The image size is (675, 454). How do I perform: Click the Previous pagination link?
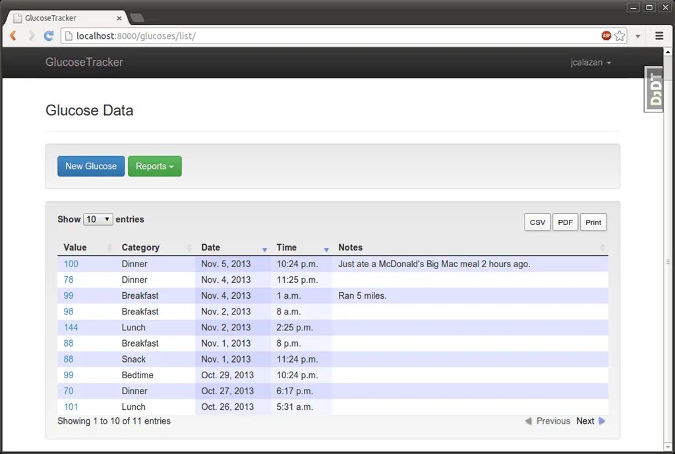click(547, 421)
